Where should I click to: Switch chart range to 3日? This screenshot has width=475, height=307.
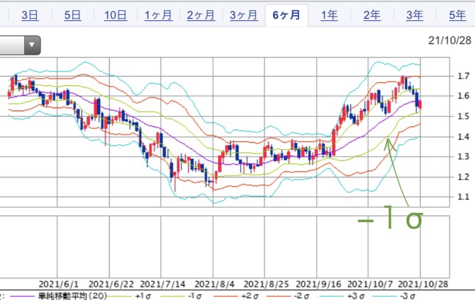pos(30,15)
